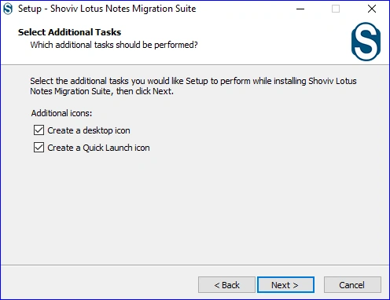The image size is (390, 300).
Task: Click the window title 'Setup - Shoviv Lotus Notes Migration Suite'
Action: [x=107, y=9]
